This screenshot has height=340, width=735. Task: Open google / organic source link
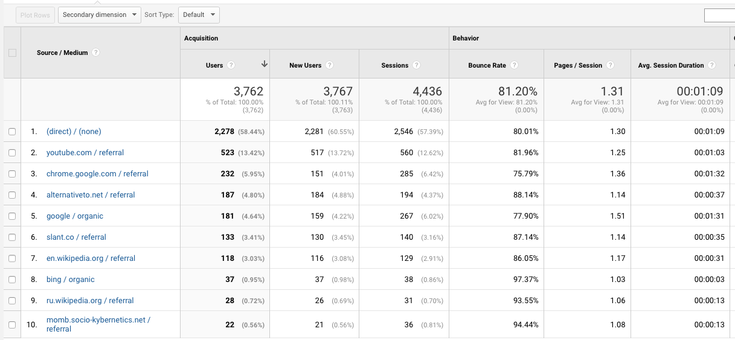coord(75,216)
